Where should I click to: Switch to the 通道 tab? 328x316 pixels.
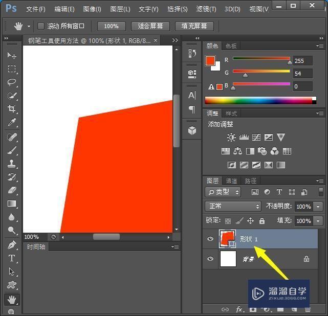[231, 181]
